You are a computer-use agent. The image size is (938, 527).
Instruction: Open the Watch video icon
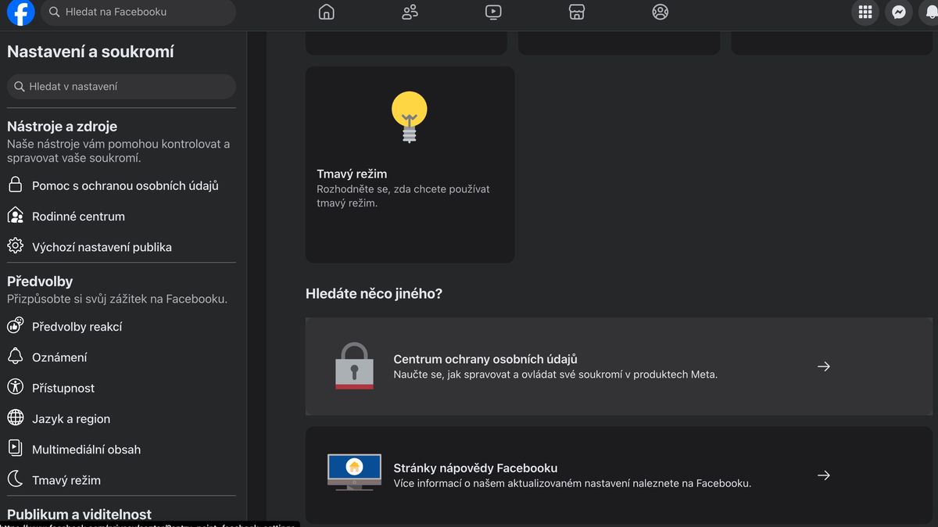click(x=493, y=12)
